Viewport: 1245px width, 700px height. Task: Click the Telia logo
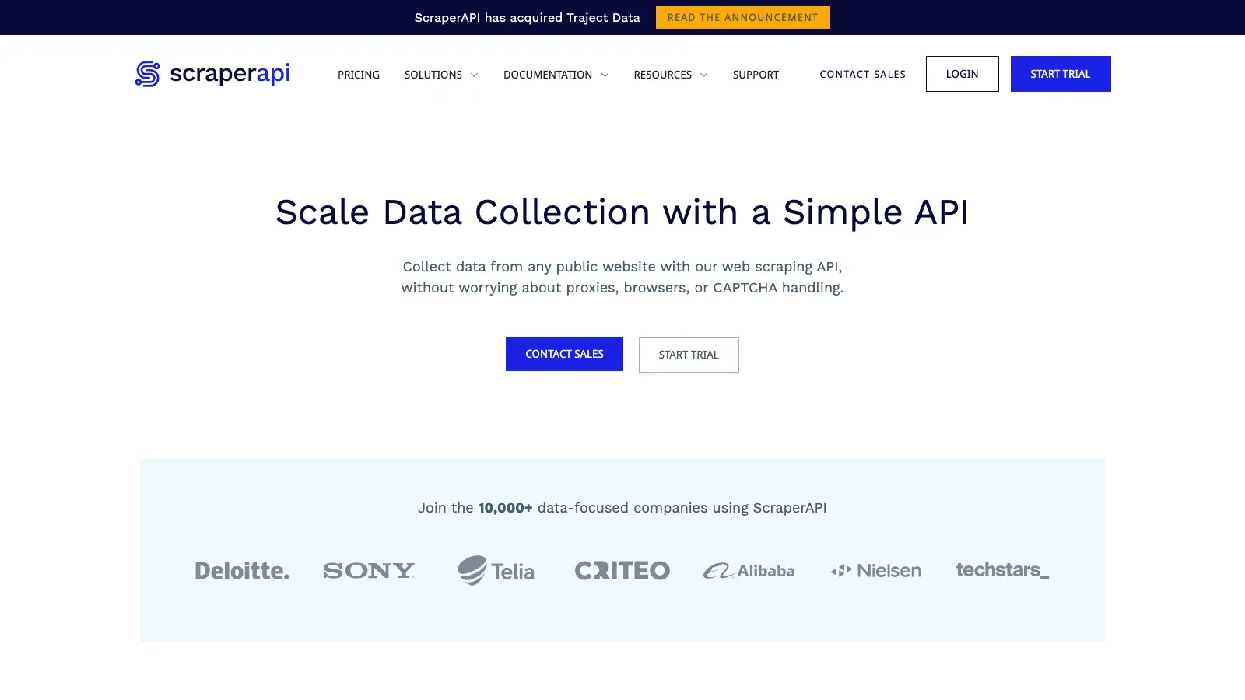[x=496, y=570]
